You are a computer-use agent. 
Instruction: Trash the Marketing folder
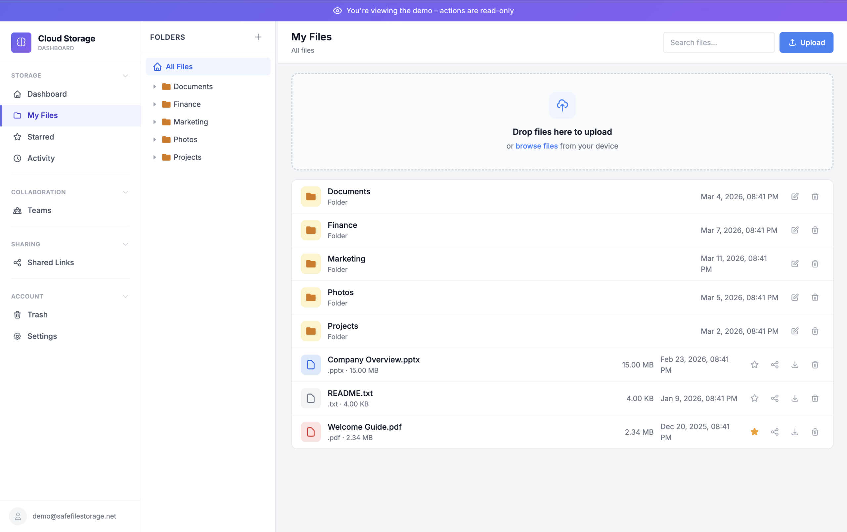pyautogui.click(x=815, y=264)
